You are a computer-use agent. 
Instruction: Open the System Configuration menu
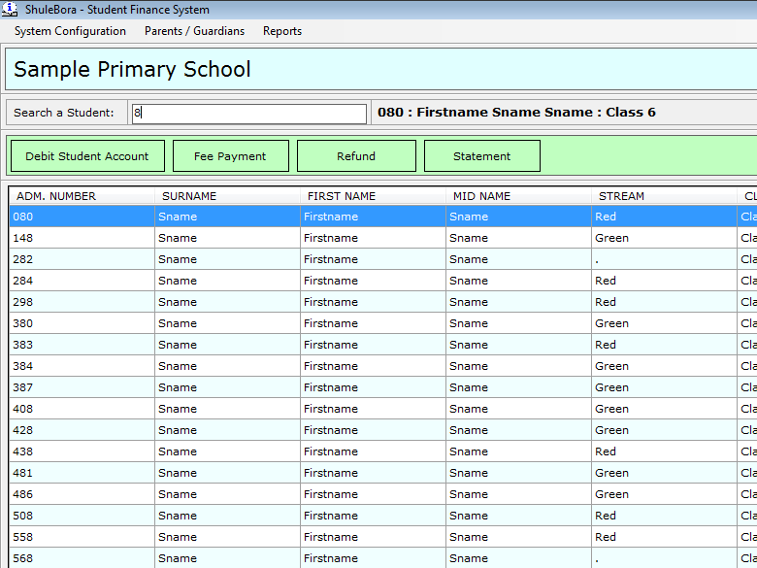70,31
